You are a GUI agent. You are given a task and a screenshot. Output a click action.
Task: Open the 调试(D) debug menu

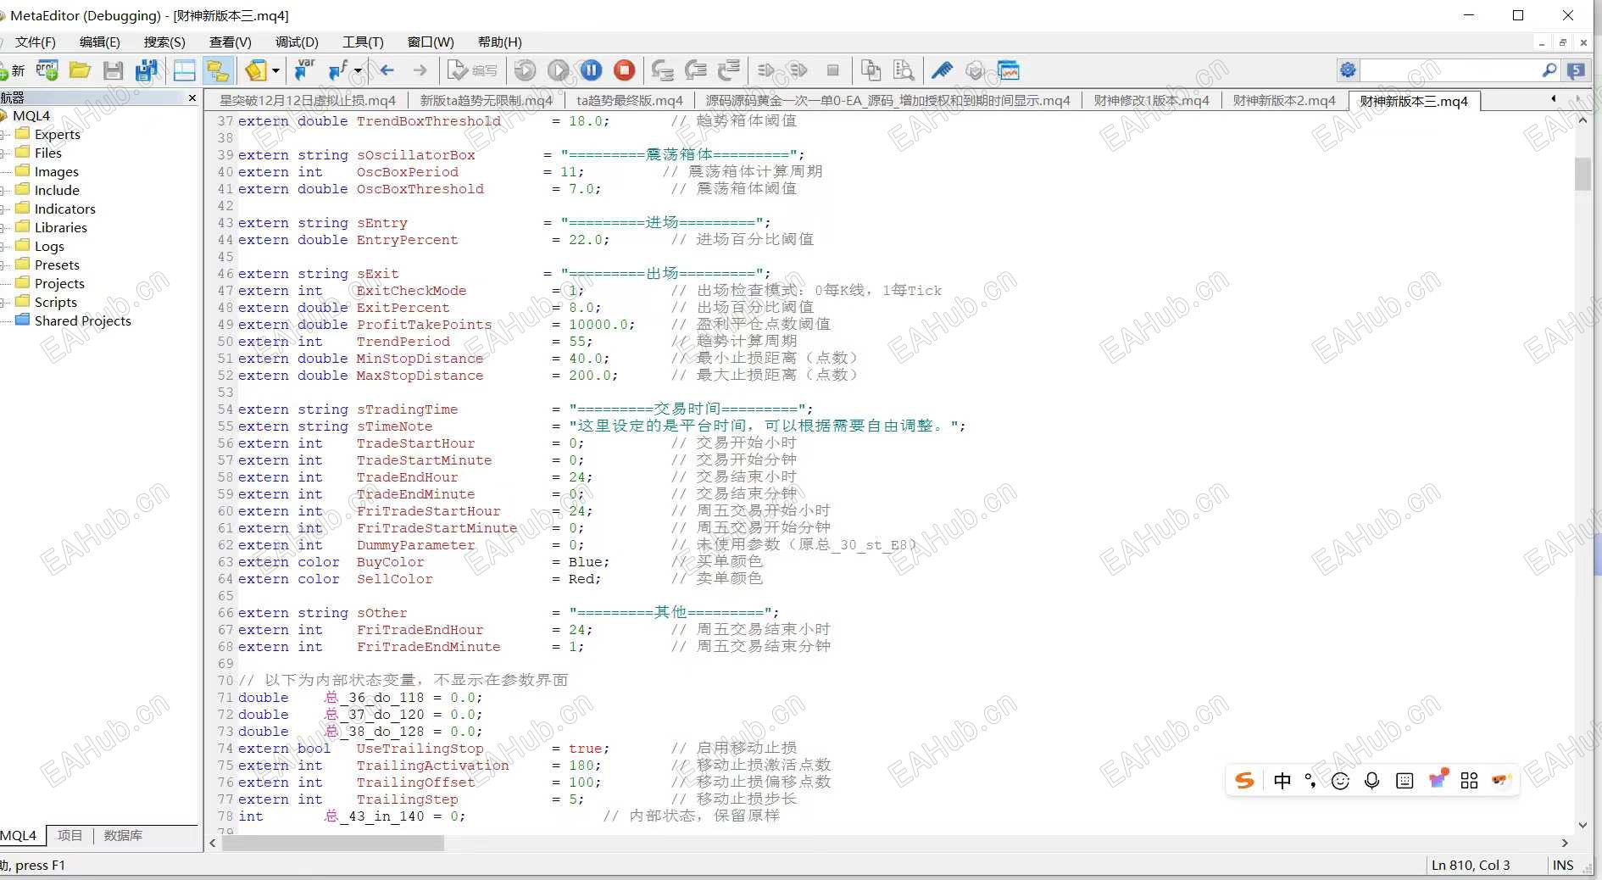point(297,42)
